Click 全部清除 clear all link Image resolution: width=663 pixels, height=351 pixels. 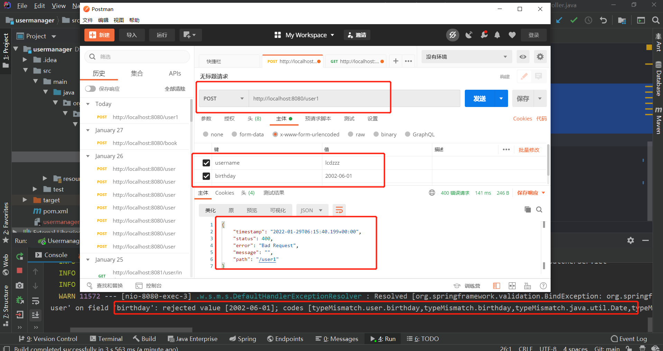coord(175,89)
